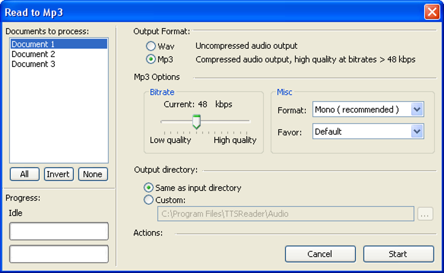Select Document 2 in the list
This screenshot has height=273, width=444.
(x=59, y=54)
